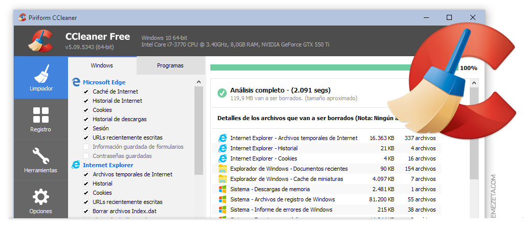Select the 16.363 KB size value
The width and height of the screenshot is (524, 230).
coord(382,138)
